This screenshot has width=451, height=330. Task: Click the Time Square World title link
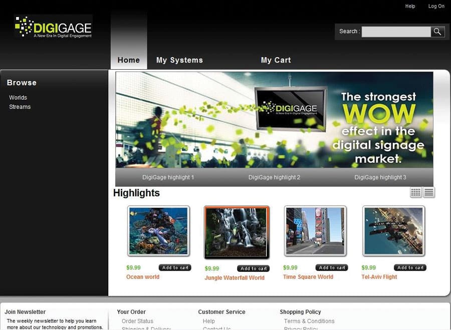pyautogui.click(x=308, y=277)
